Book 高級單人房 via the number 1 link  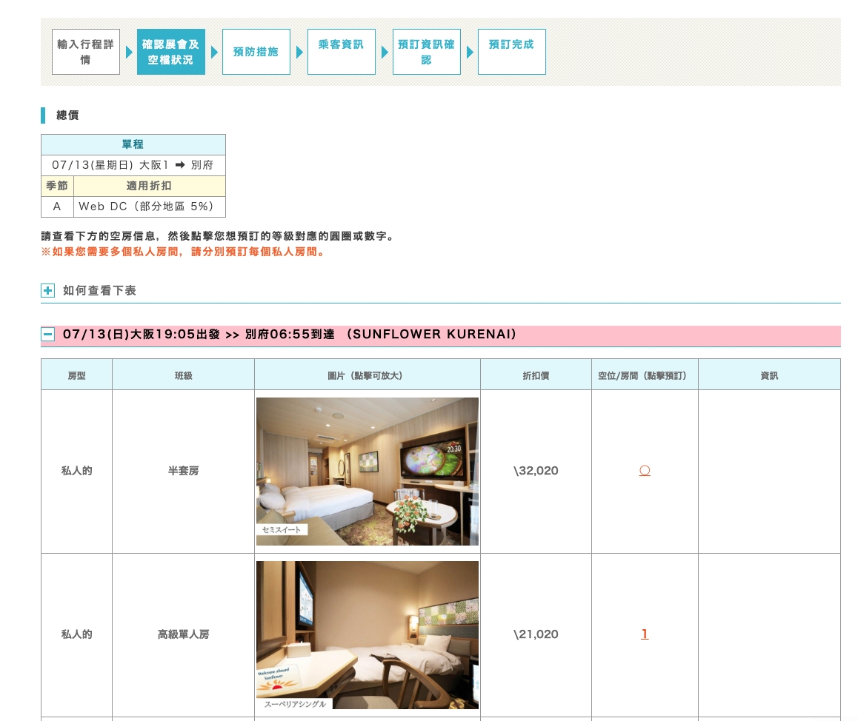pos(645,634)
